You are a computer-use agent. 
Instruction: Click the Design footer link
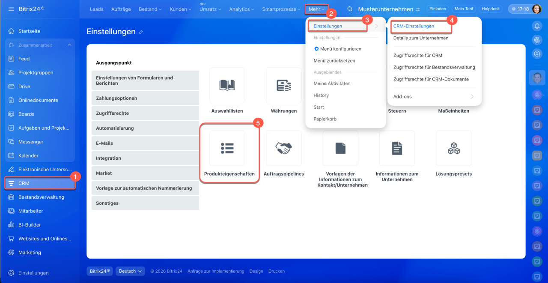click(256, 271)
